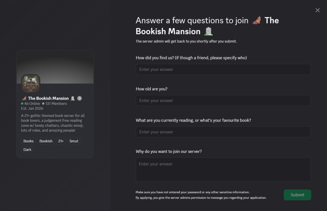The height and width of the screenshot is (211, 327).
Task: Click the green online status dot
Action: (22, 104)
